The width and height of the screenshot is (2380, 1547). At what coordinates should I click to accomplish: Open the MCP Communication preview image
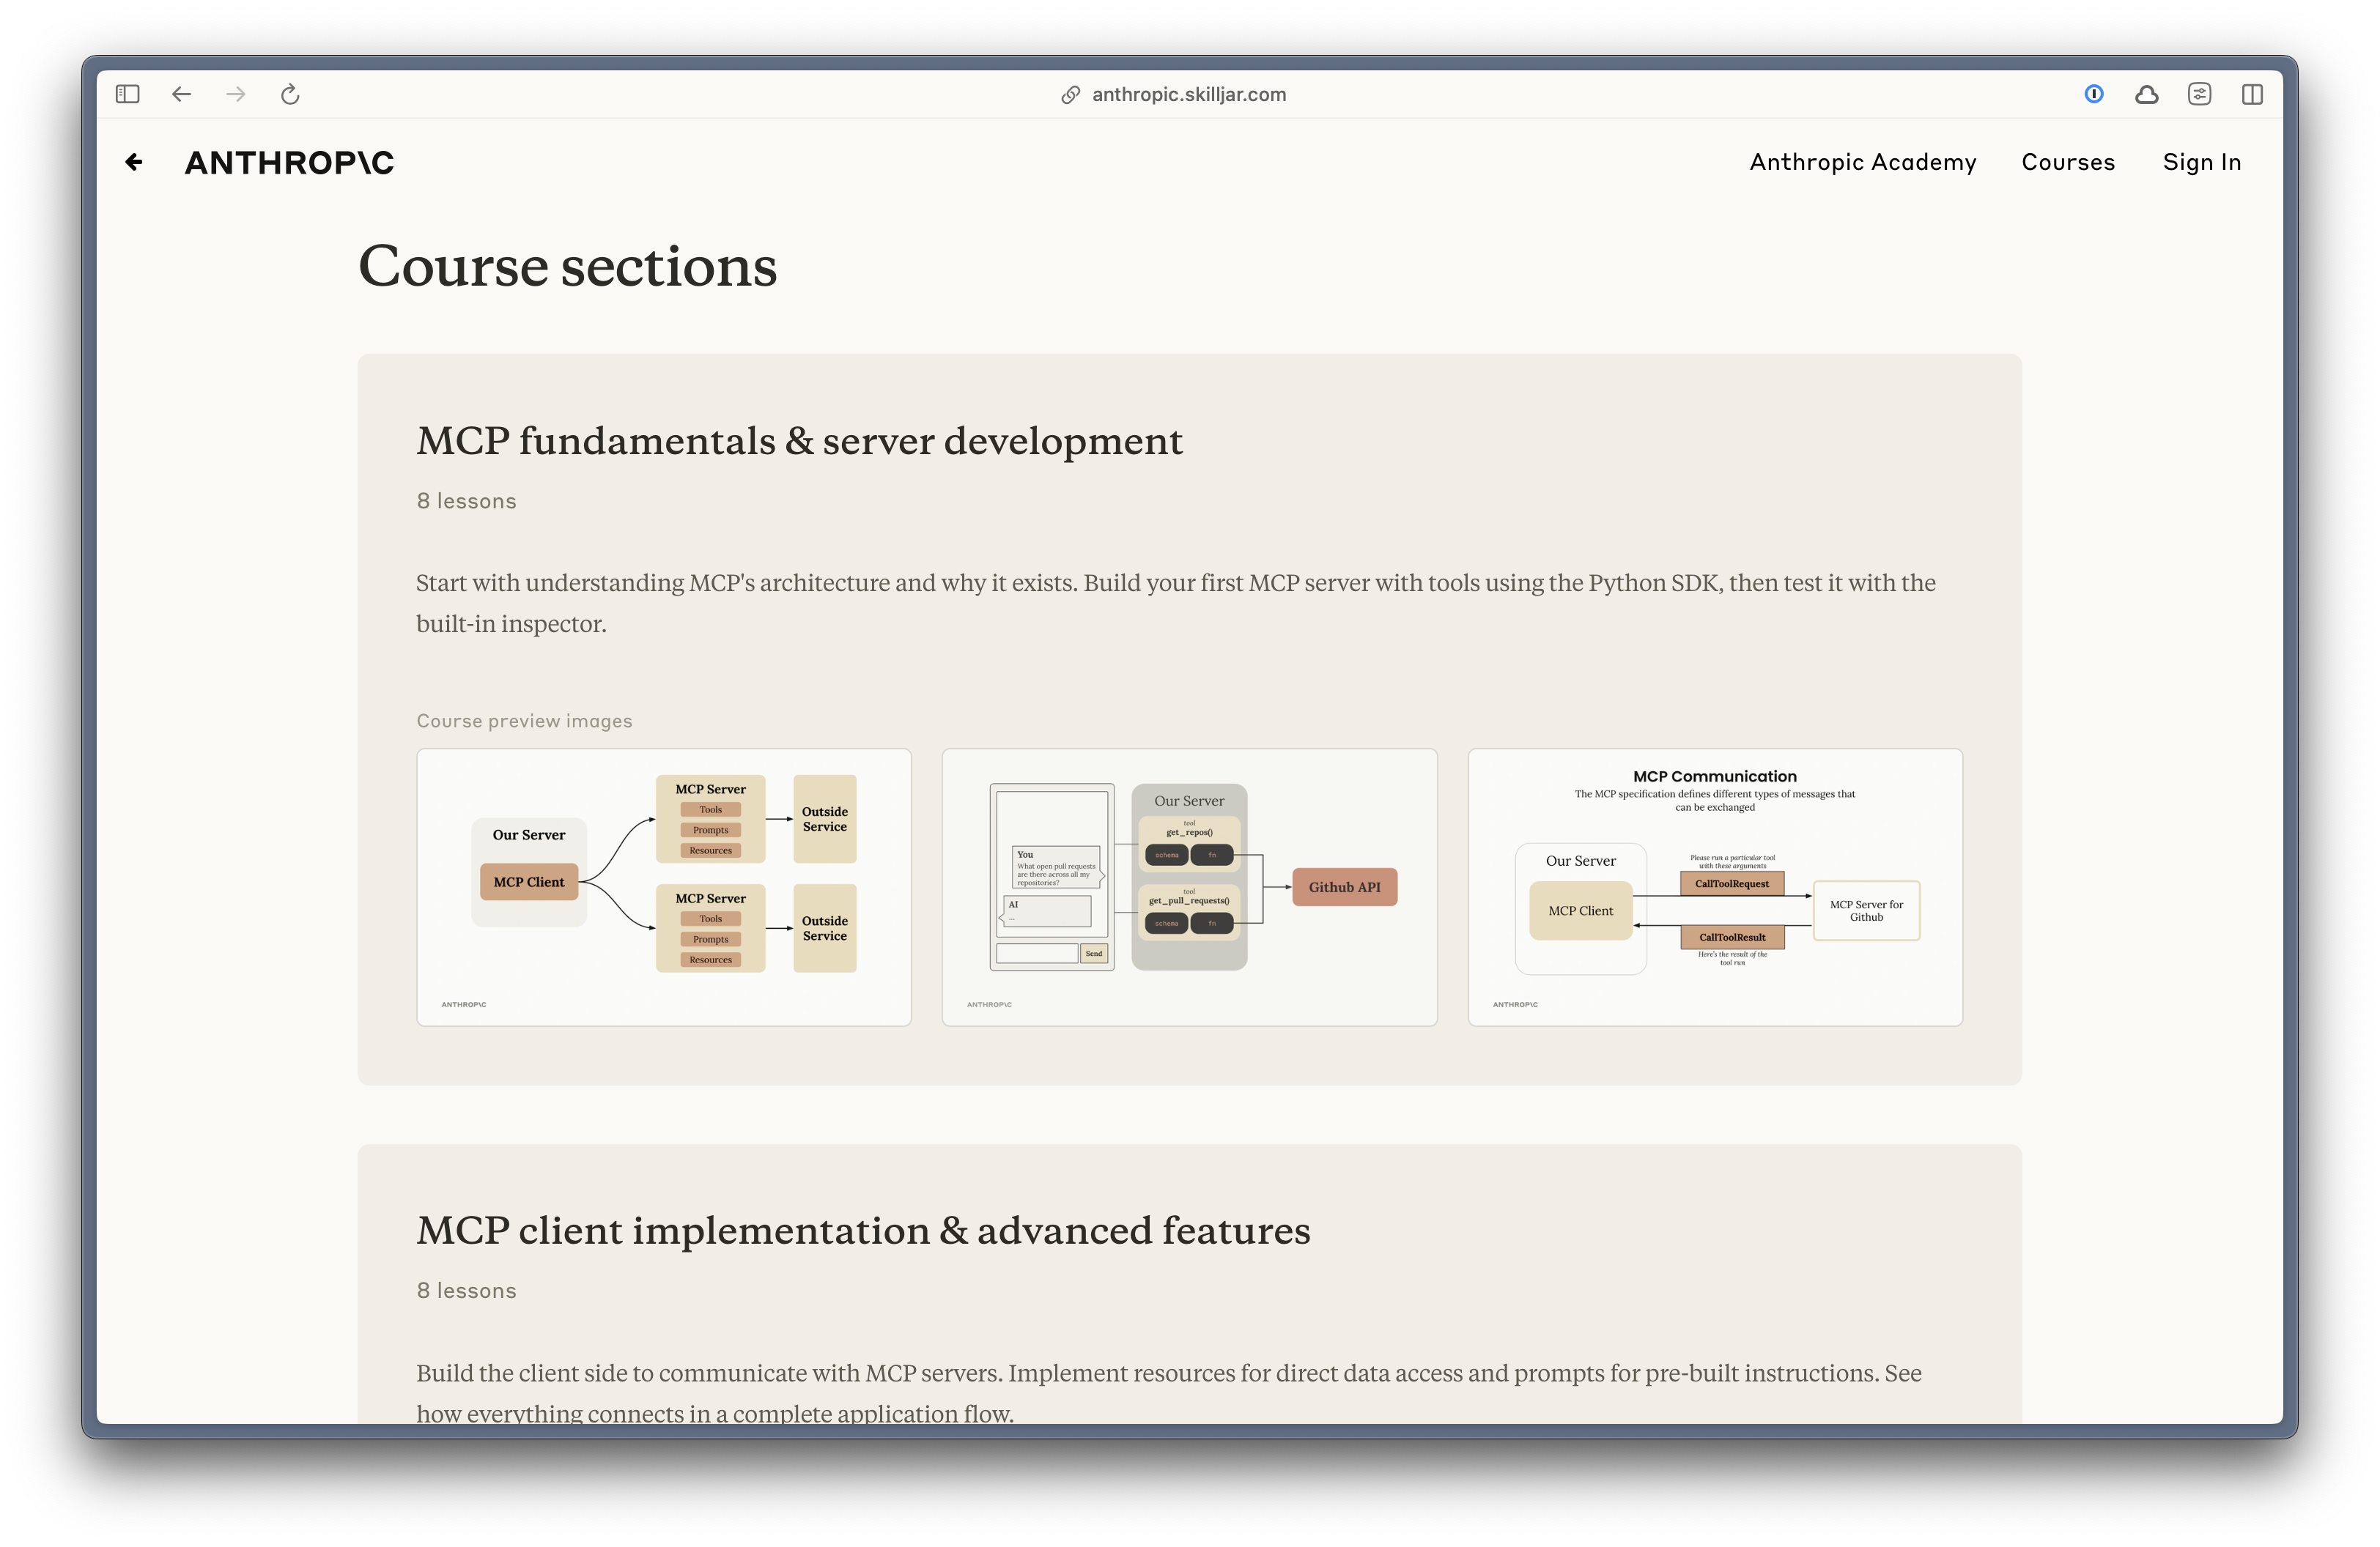(1714, 886)
